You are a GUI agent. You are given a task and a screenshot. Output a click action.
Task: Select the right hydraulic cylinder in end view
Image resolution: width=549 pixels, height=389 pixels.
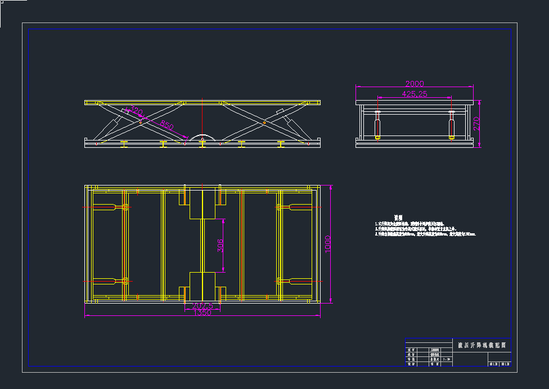[451, 125]
